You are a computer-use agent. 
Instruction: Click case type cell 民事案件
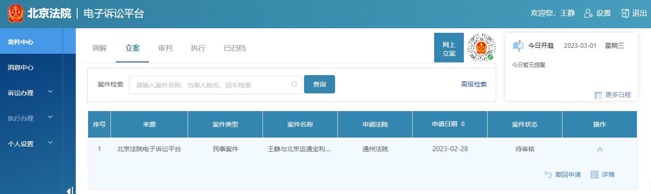pyautogui.click(x=226, y=149)
